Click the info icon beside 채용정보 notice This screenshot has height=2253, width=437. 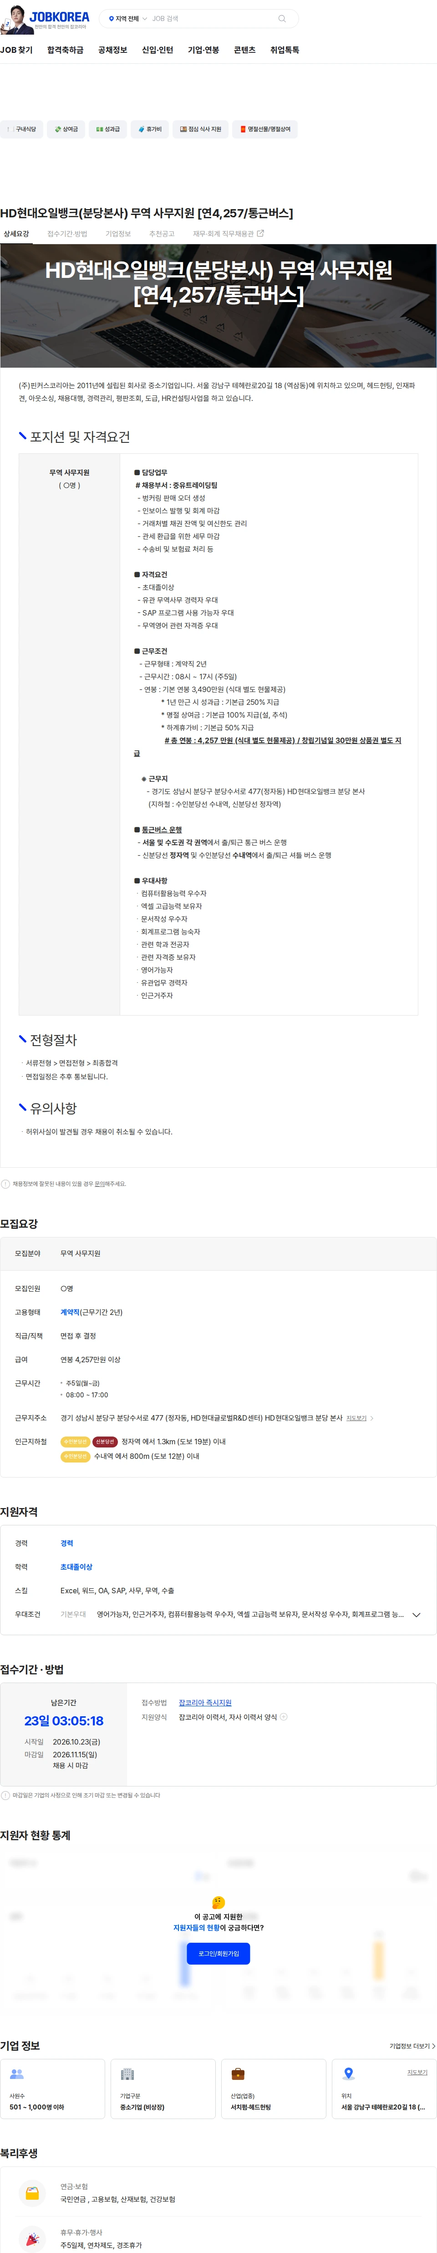tap(5, 1183)
